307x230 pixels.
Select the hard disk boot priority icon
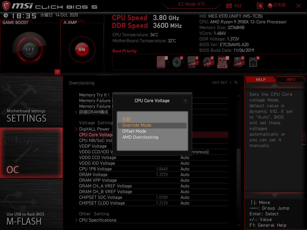161,62
